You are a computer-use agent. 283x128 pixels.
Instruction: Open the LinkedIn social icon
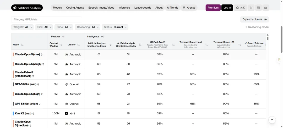[x=258, y=8]
